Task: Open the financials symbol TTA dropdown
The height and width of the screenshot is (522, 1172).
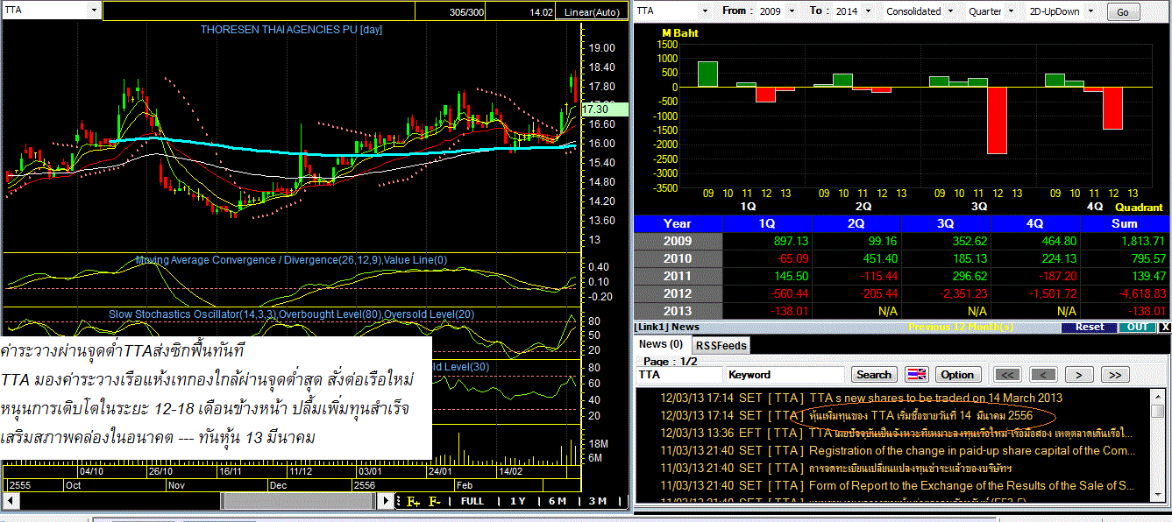Action: [704, 11]
